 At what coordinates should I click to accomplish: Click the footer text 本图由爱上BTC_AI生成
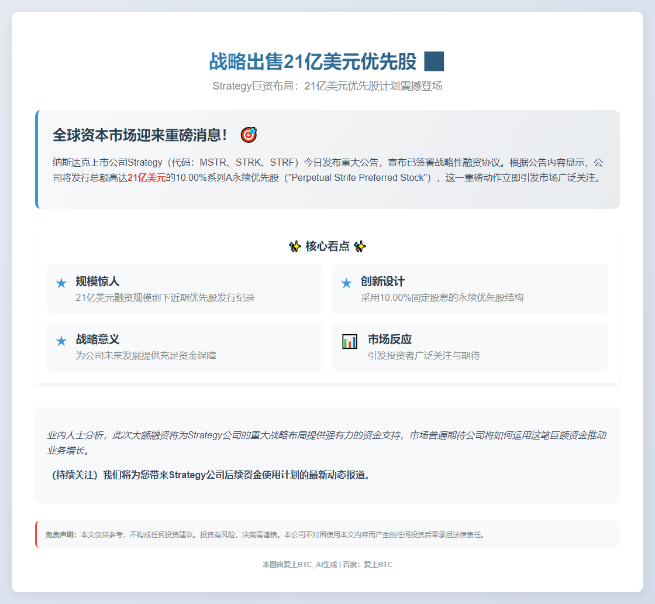[x=299, y=565]
